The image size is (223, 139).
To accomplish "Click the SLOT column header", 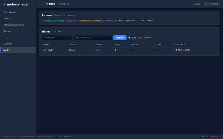I will click(117, 44).
